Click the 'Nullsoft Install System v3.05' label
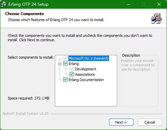 click(x=26, y=114)
